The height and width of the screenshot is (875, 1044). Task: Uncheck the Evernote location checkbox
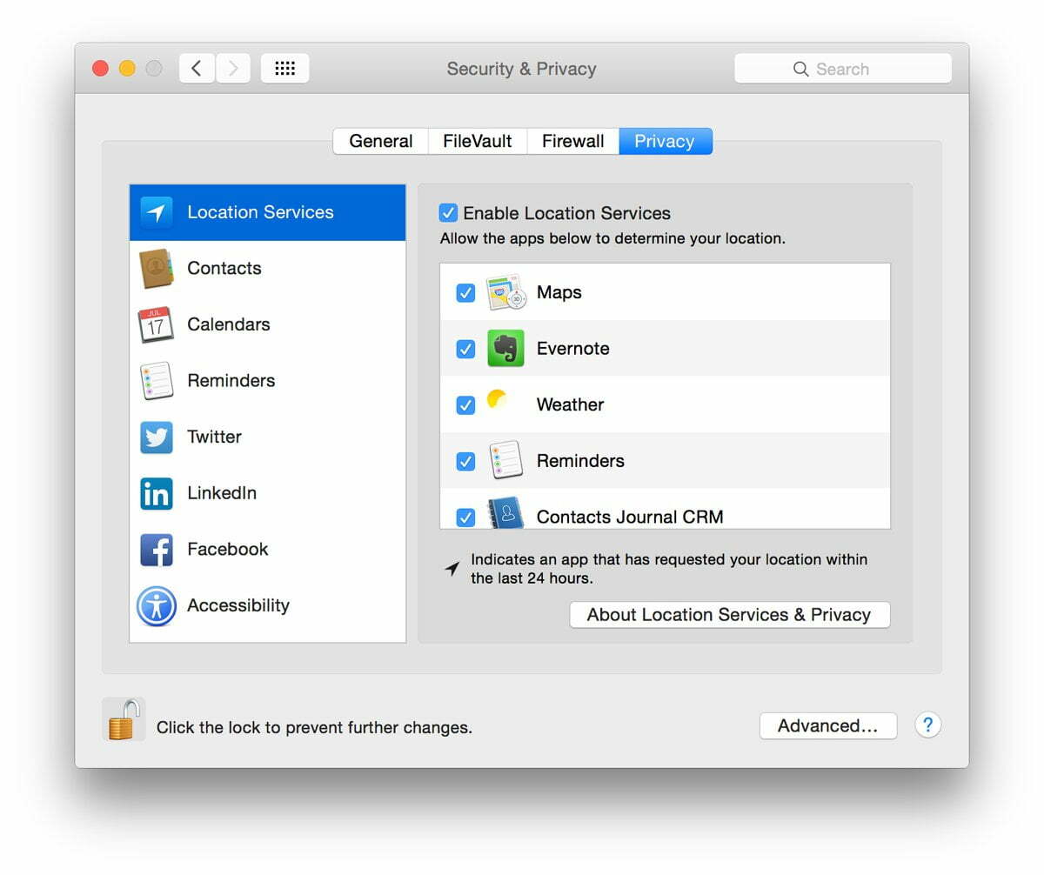point(465,349)
